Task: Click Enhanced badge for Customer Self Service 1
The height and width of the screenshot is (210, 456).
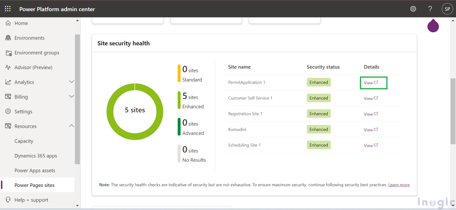Action: 319,98
